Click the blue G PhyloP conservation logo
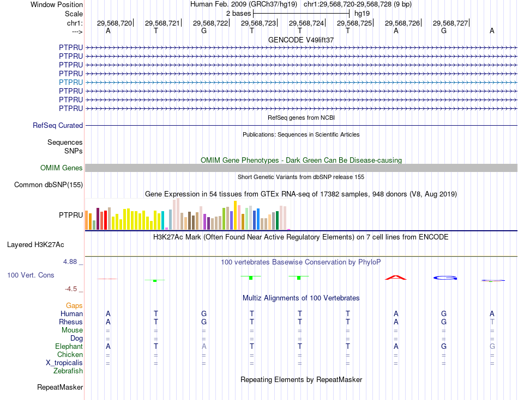 point(445,278)
